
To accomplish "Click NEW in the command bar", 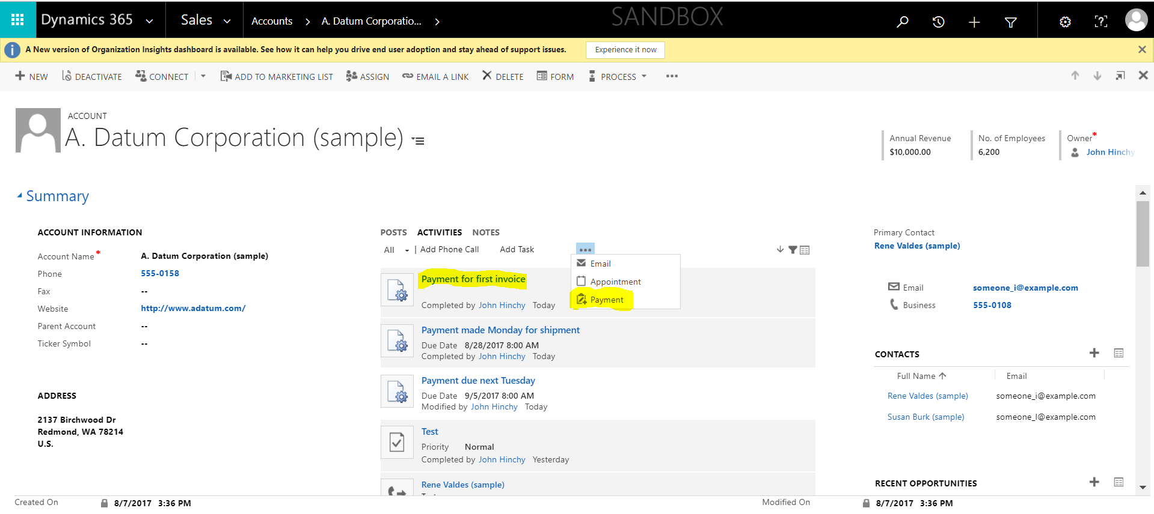I will (x=31, y=76).
